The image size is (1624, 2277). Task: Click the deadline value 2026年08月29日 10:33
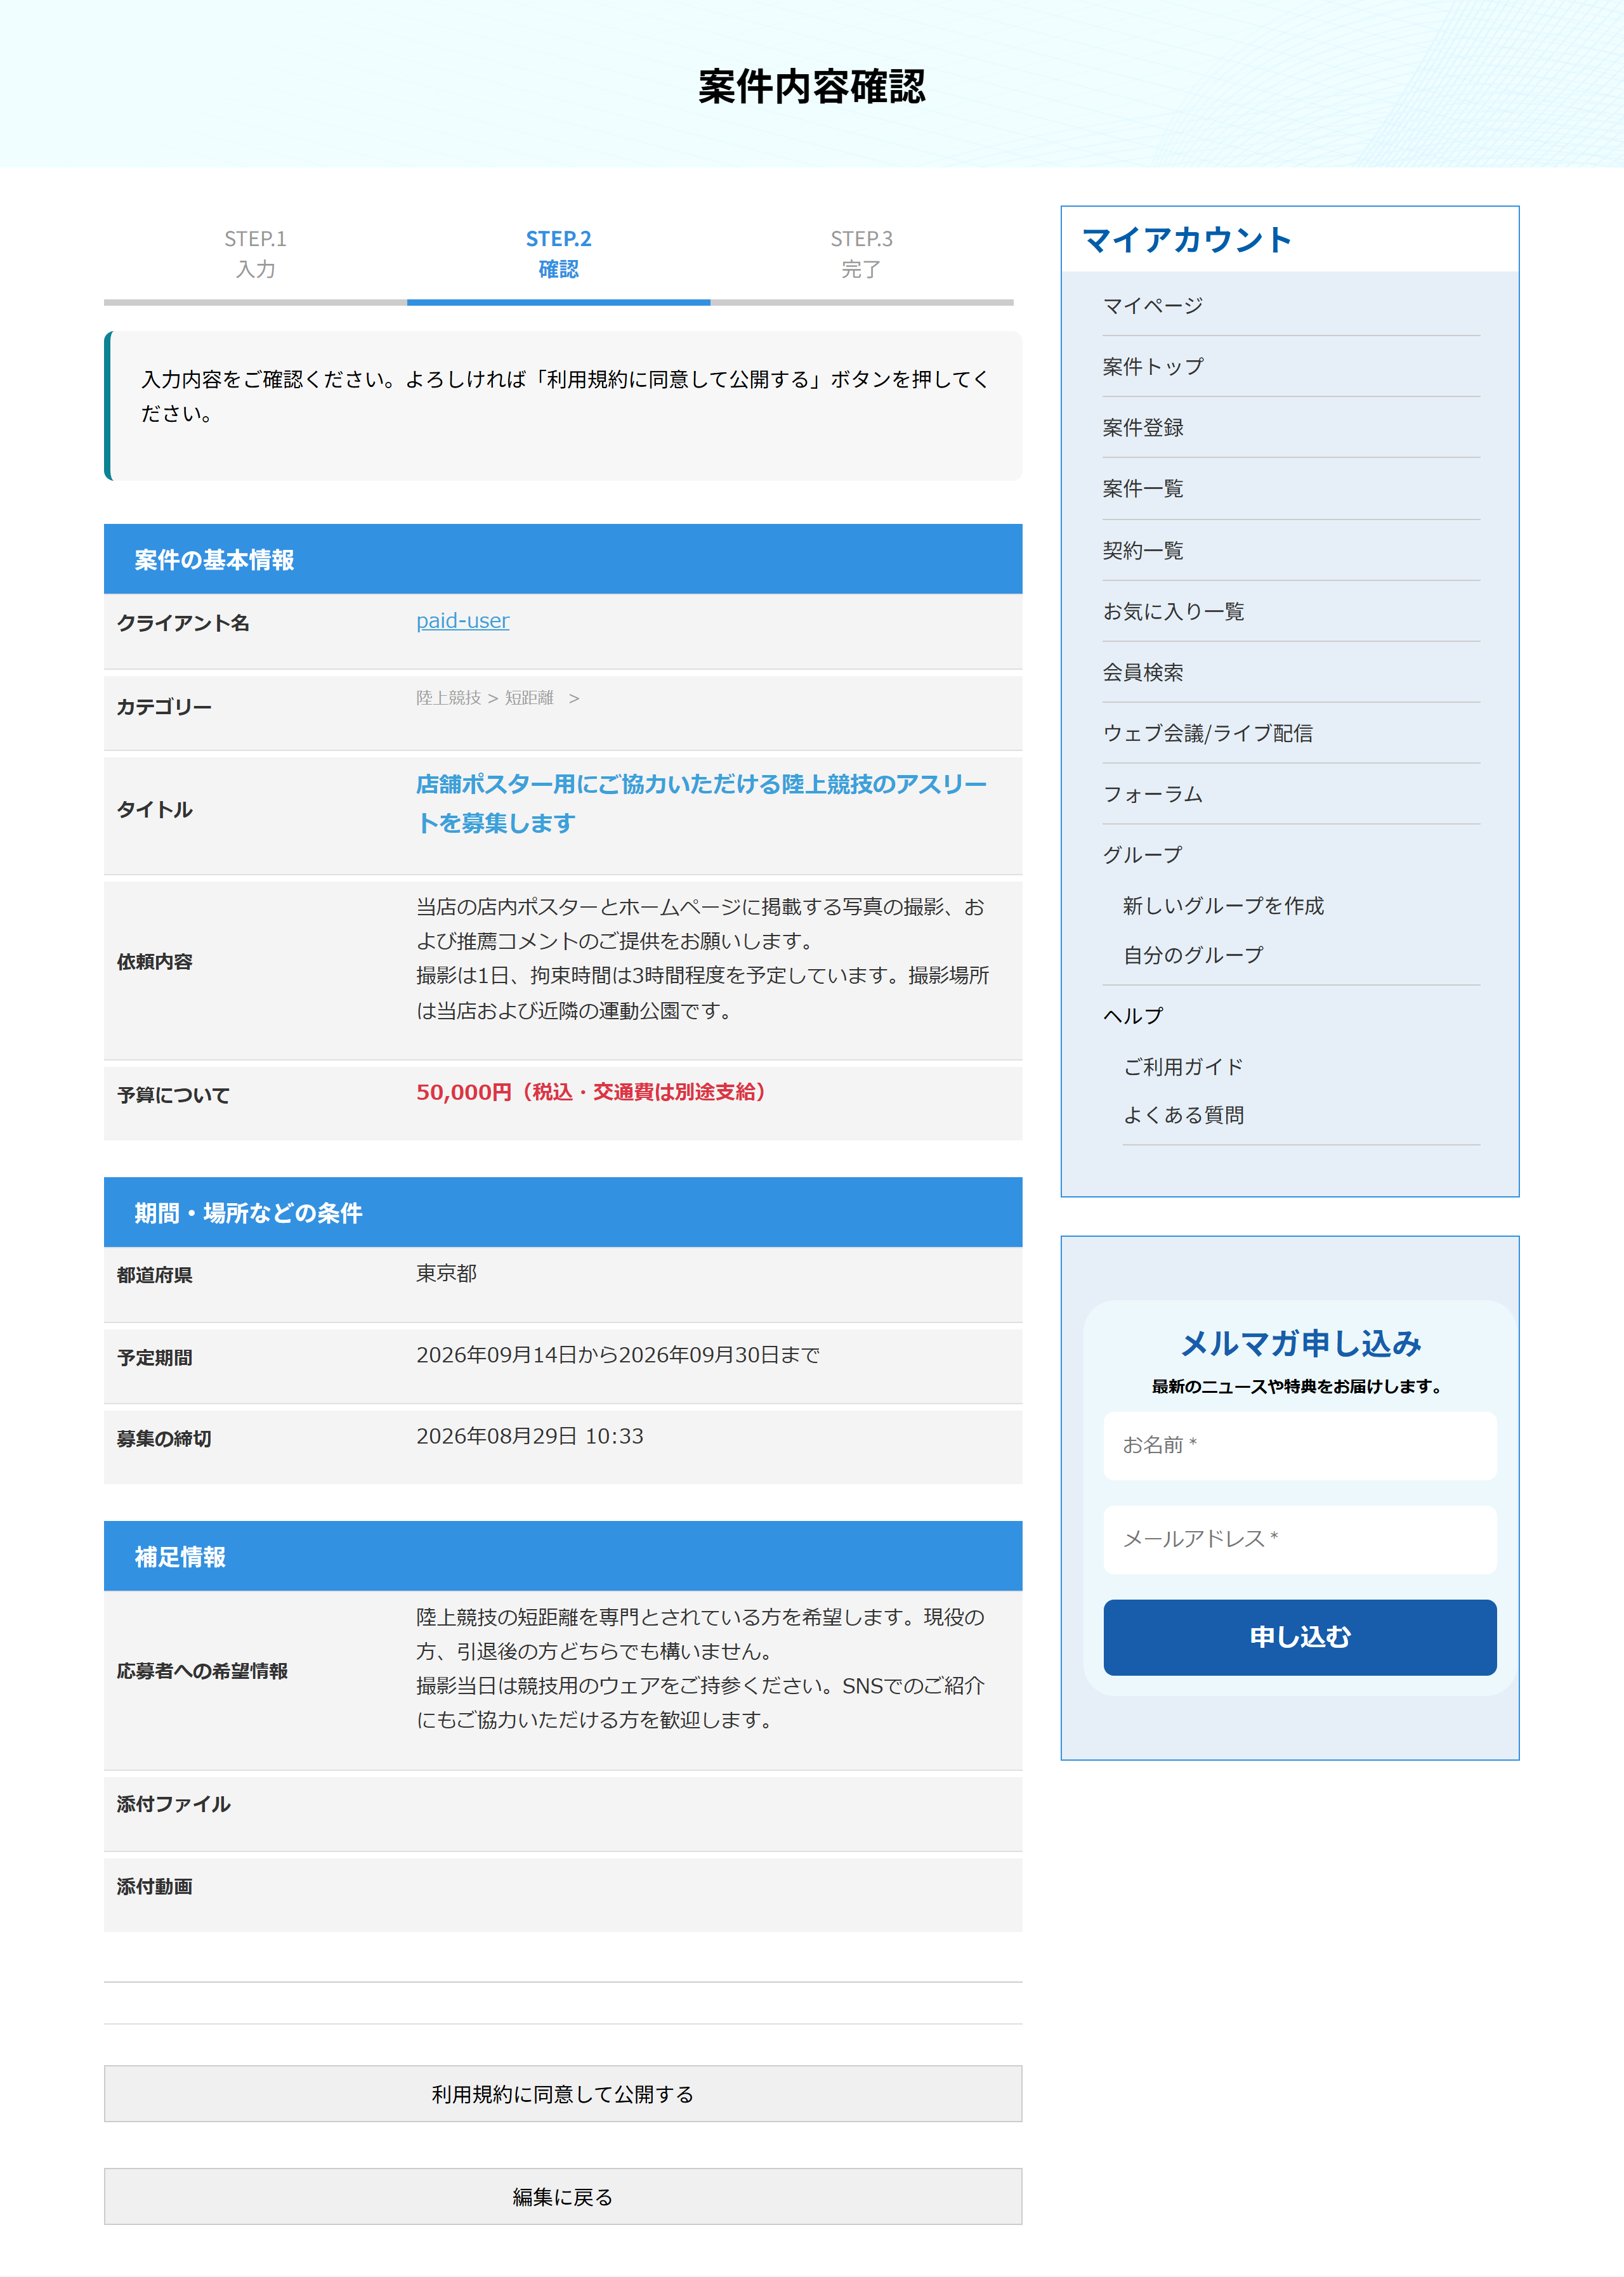coord(529,1437)
